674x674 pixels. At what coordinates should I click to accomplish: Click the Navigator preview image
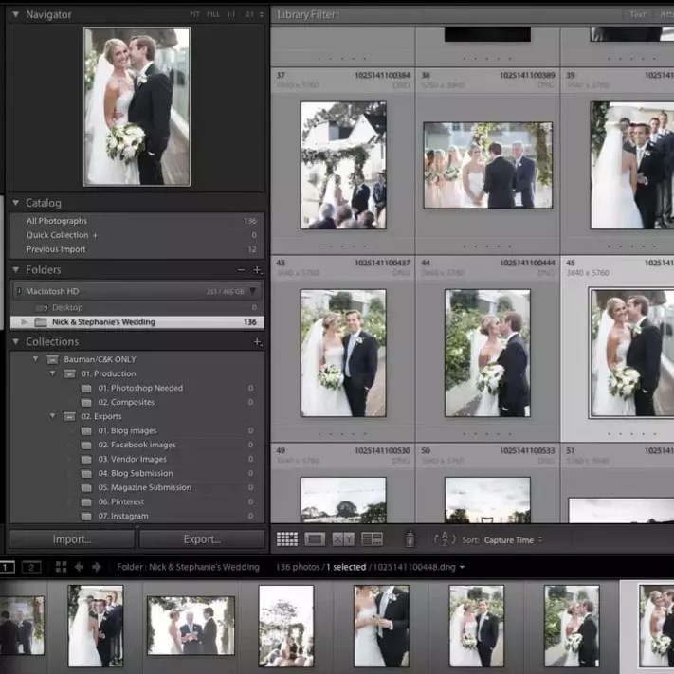[137, 107]
